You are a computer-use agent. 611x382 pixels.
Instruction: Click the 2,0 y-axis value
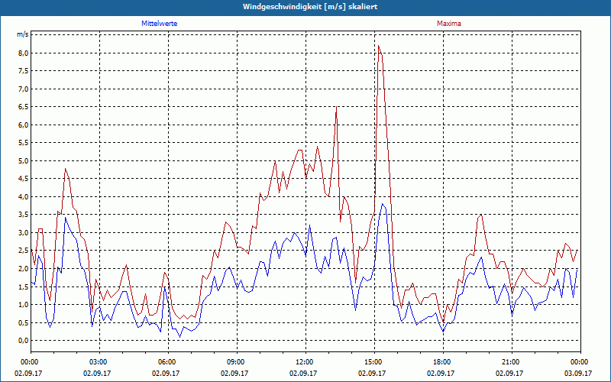pos(24,269)
